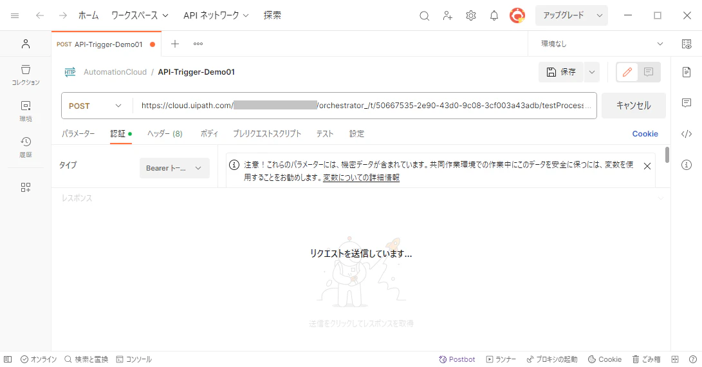Switch to edit mode pencil
702x367 pixels.
[x=627, y=71]
